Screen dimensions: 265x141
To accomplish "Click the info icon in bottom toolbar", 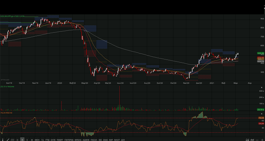I will click(3, 140).
